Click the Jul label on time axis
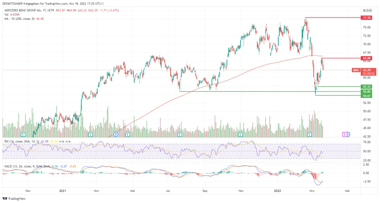 coord(168,191)
